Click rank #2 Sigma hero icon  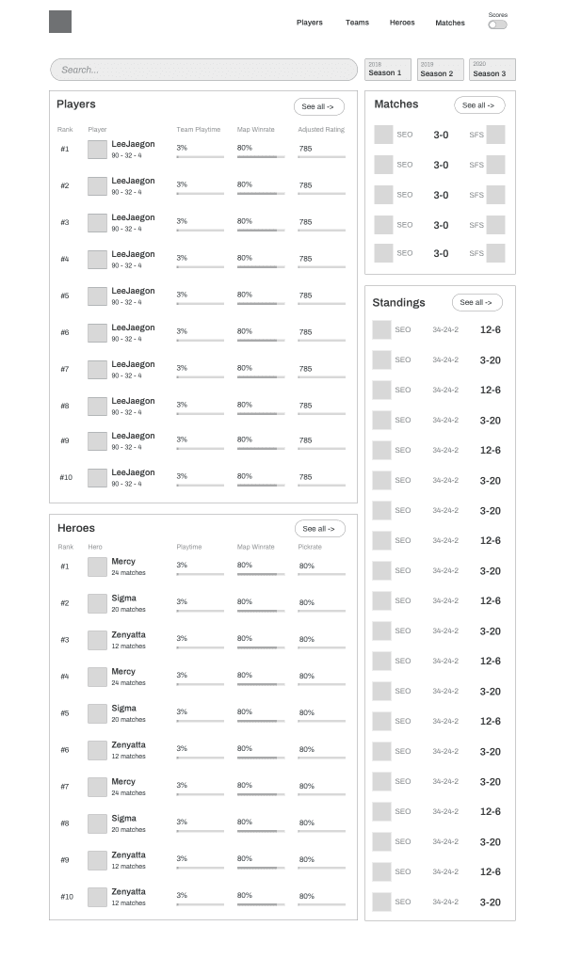(97, 603)
